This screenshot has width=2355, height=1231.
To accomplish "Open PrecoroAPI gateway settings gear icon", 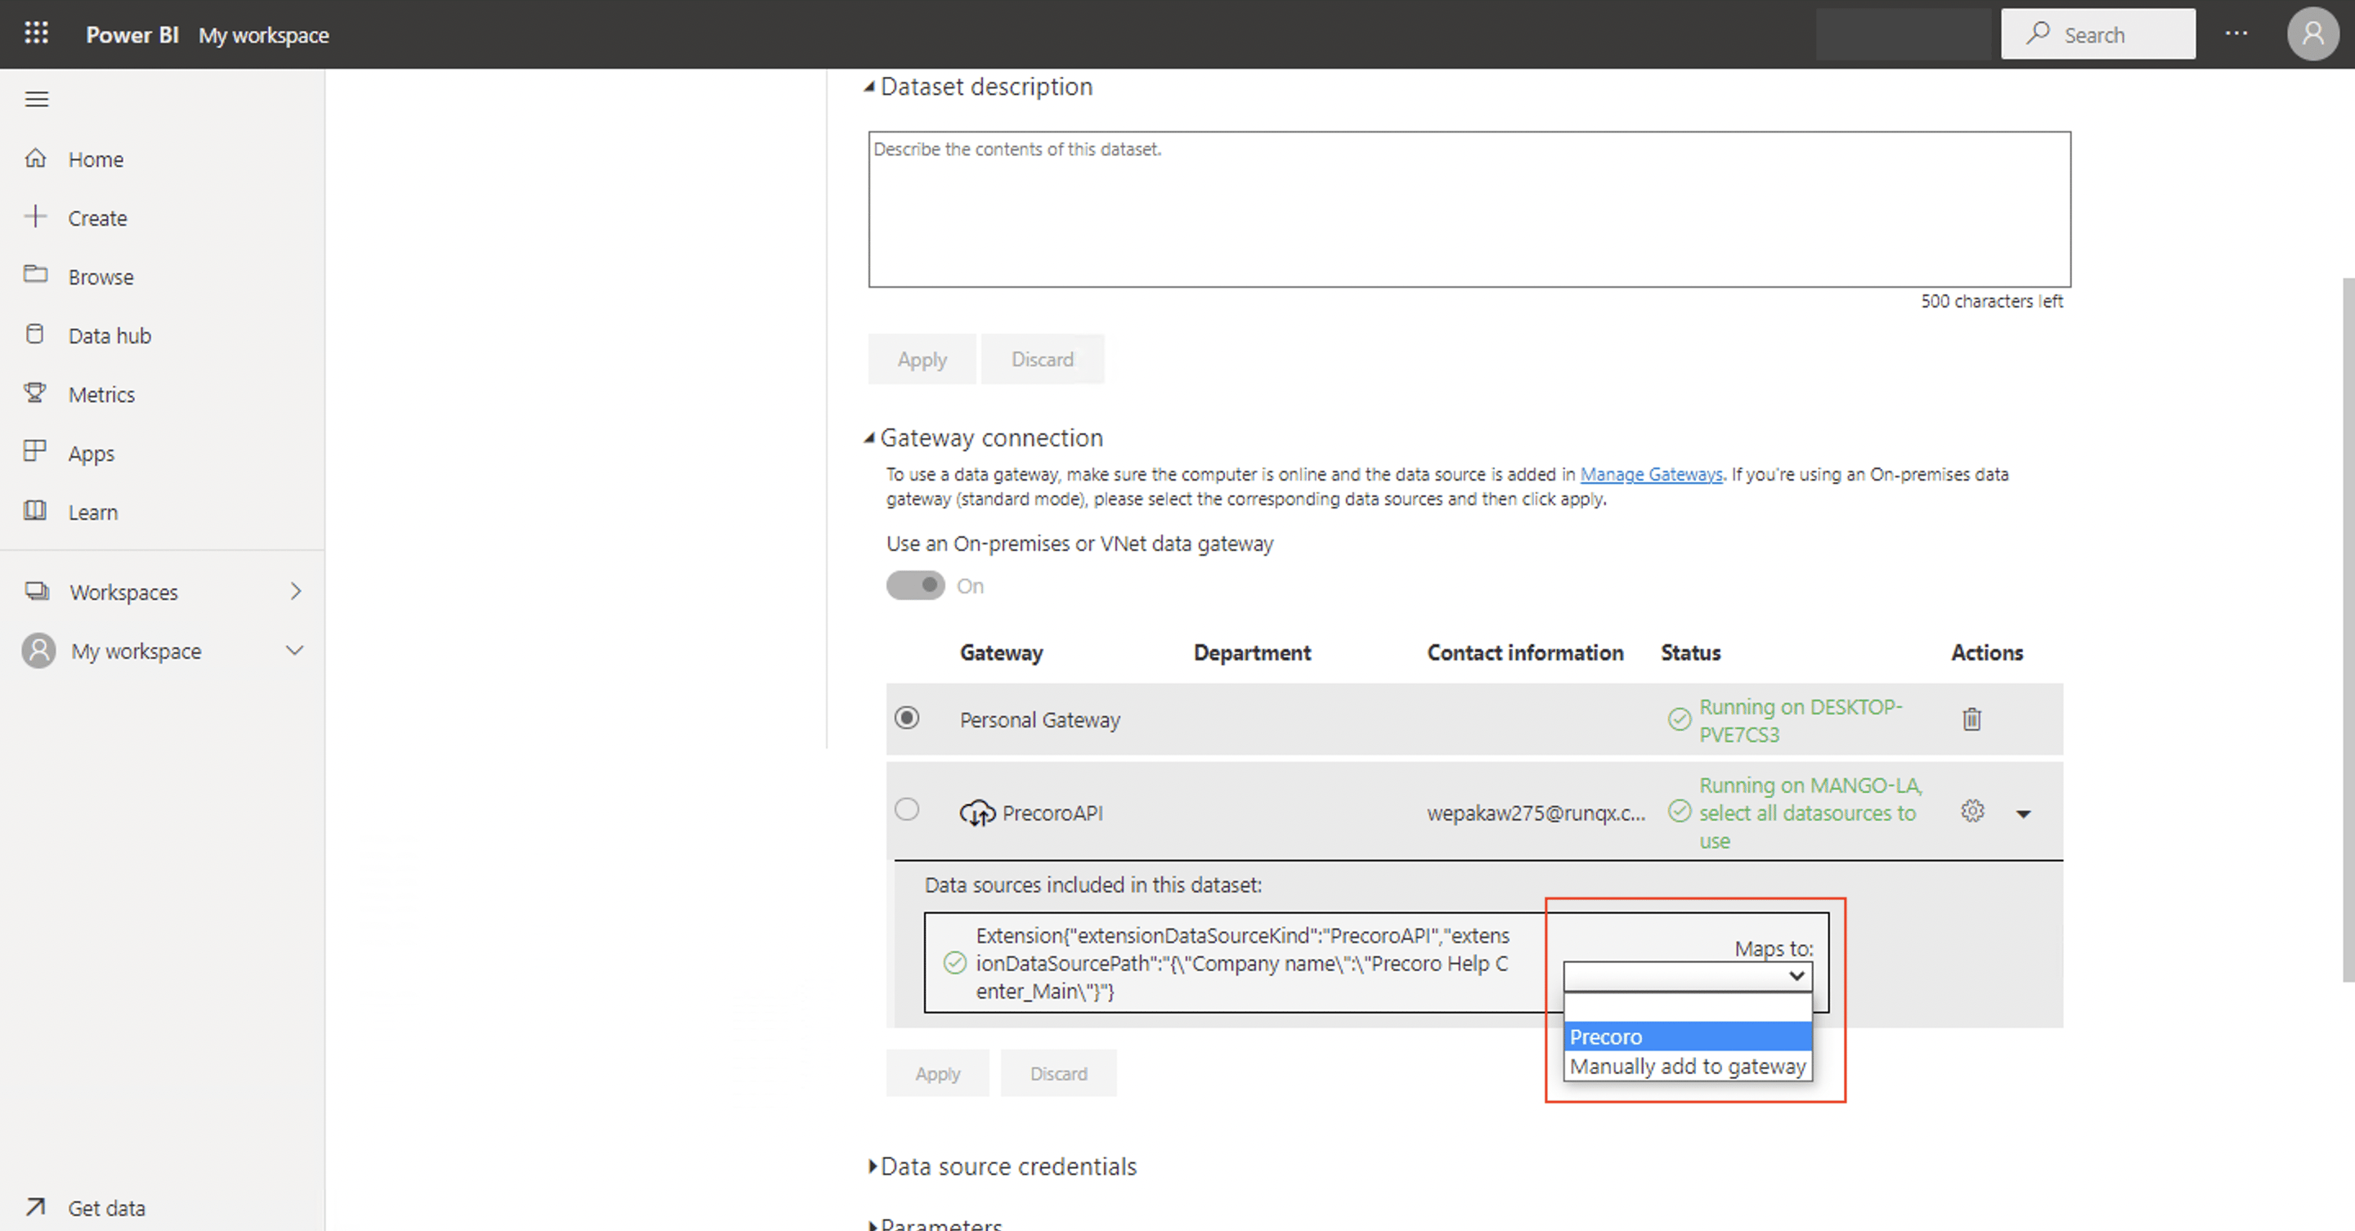I will (x=1973, y=812).
